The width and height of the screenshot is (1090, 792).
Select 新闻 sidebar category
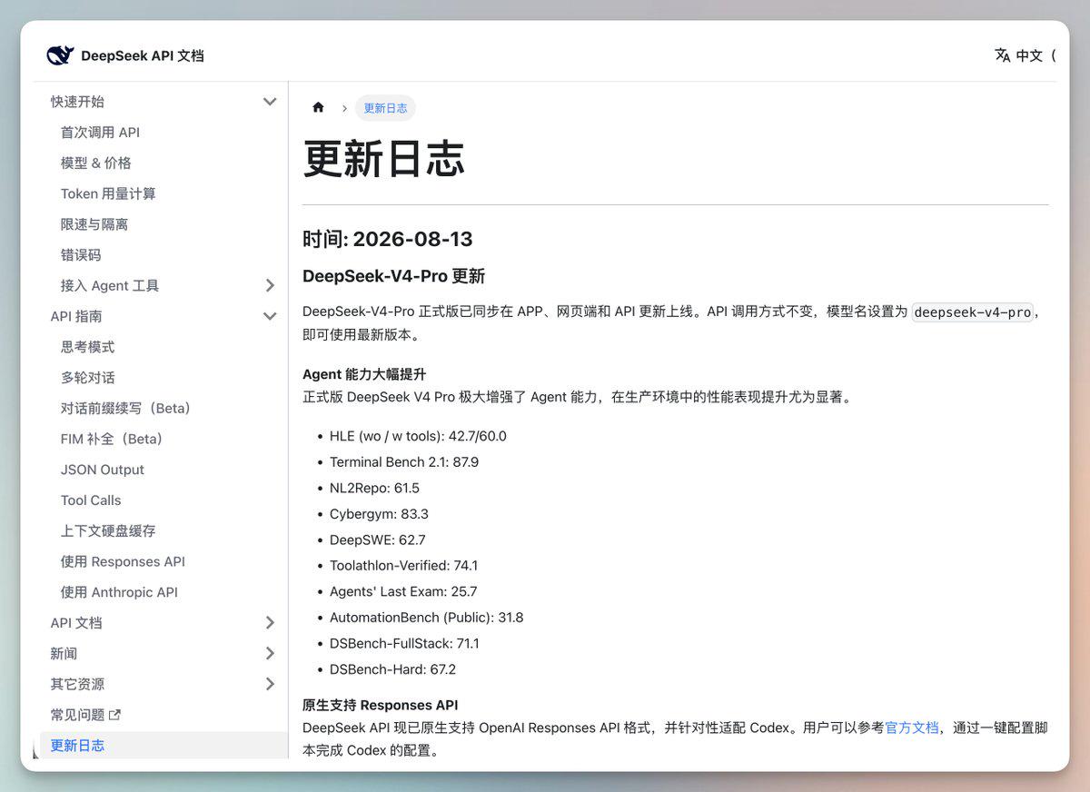tap(64, 653)
